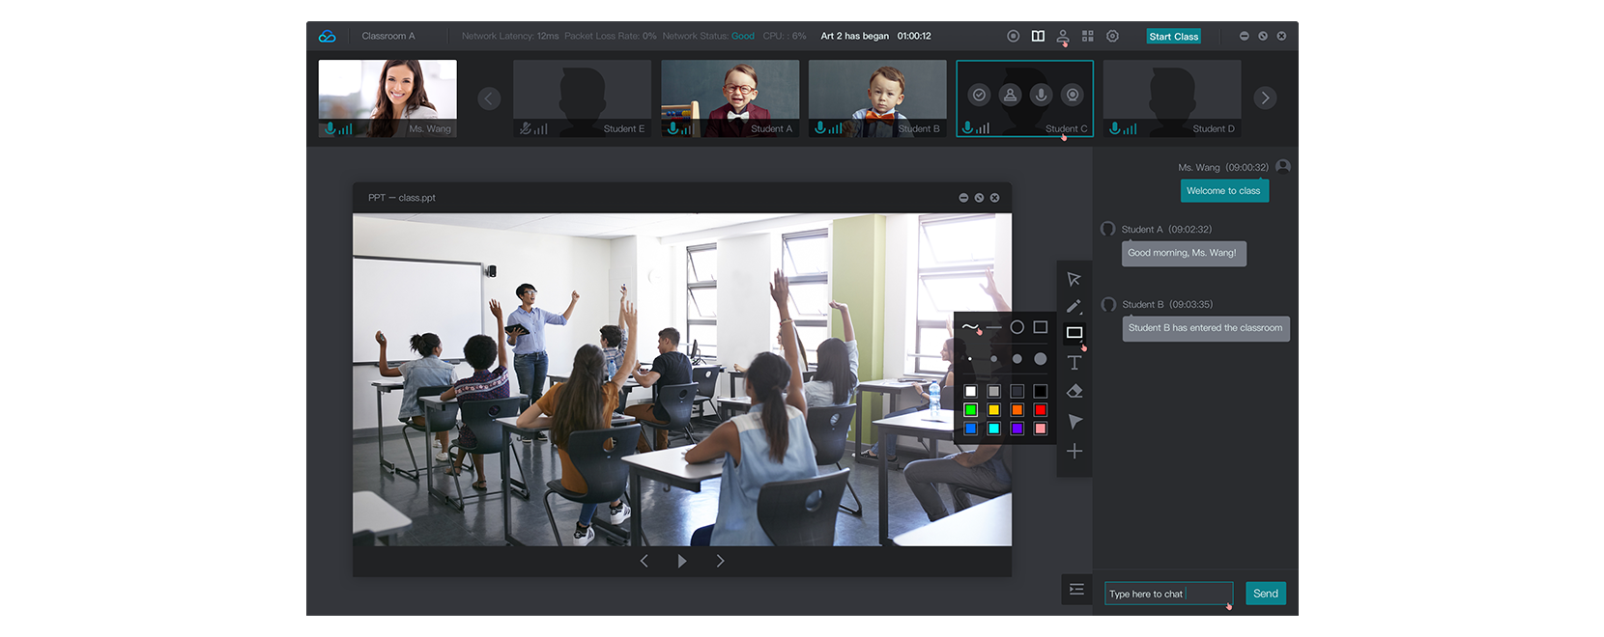Select the cyan color swatch
This screenshot has width=1604, height=637.
993,429
